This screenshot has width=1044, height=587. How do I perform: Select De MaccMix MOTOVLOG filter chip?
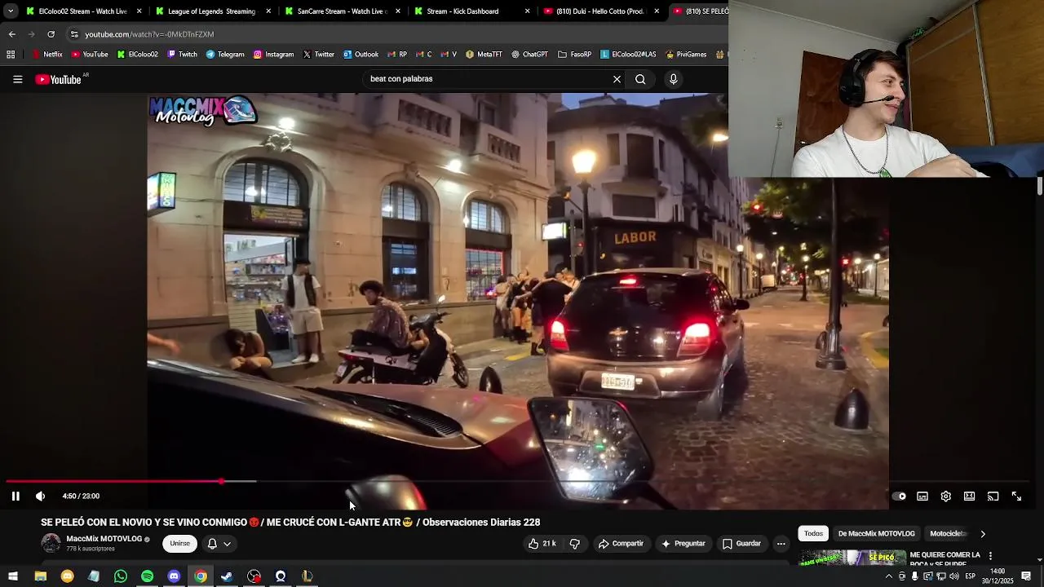click(877, 533)
